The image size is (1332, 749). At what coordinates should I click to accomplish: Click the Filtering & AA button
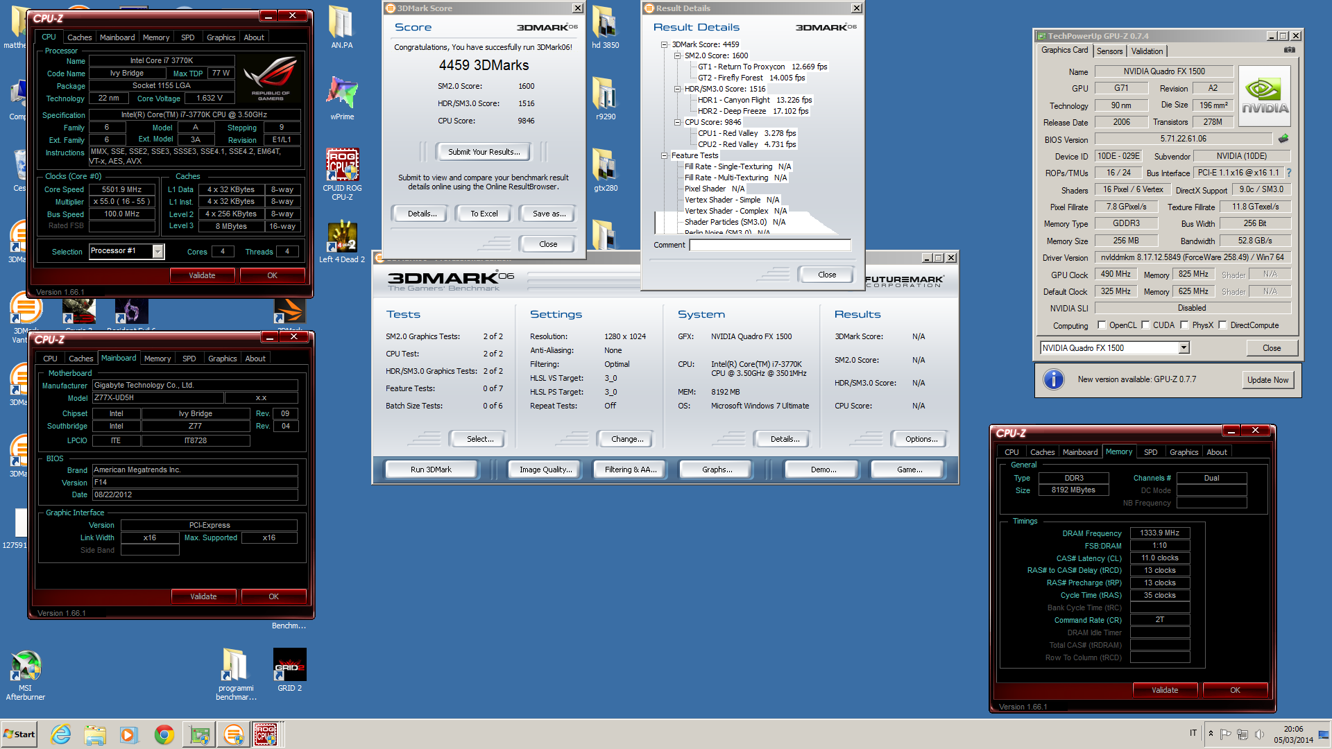click(630, 470)
